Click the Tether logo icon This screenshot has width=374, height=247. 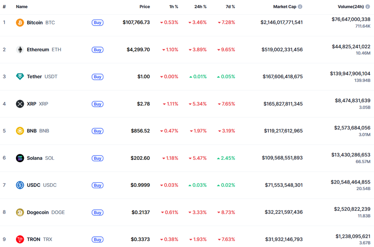point(20,76)
